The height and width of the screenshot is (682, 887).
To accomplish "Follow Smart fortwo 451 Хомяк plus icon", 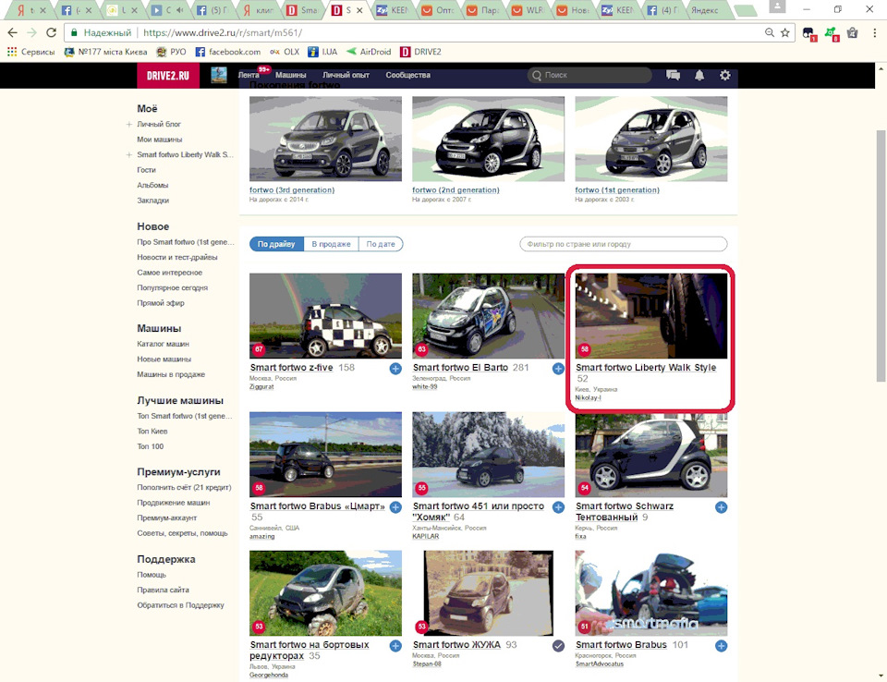I will pos(558,507).
